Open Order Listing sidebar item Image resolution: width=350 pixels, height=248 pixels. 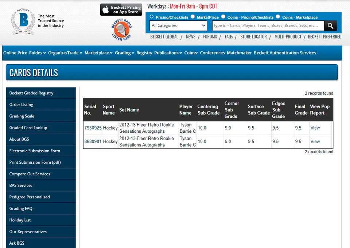point(41,105)
